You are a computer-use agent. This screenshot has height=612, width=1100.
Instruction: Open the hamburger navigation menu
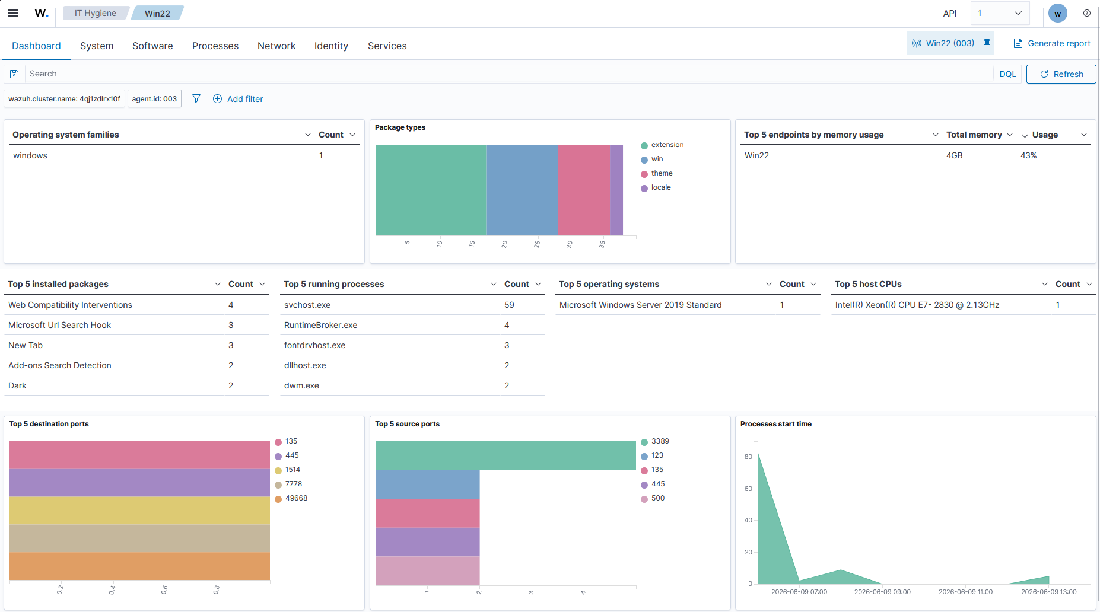pos(13,13)
